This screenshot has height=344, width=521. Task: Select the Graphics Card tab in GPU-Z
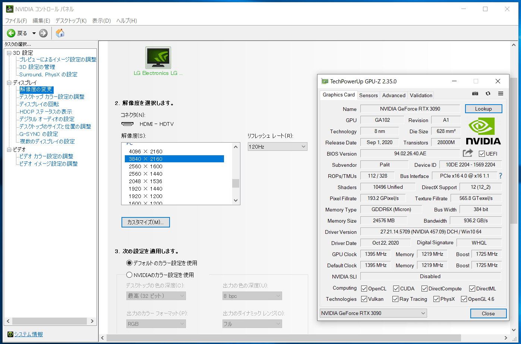[339, 95]
